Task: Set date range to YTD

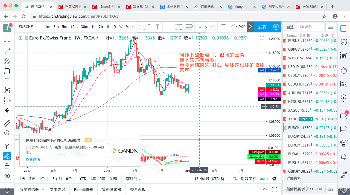Action: coord(83,179)
